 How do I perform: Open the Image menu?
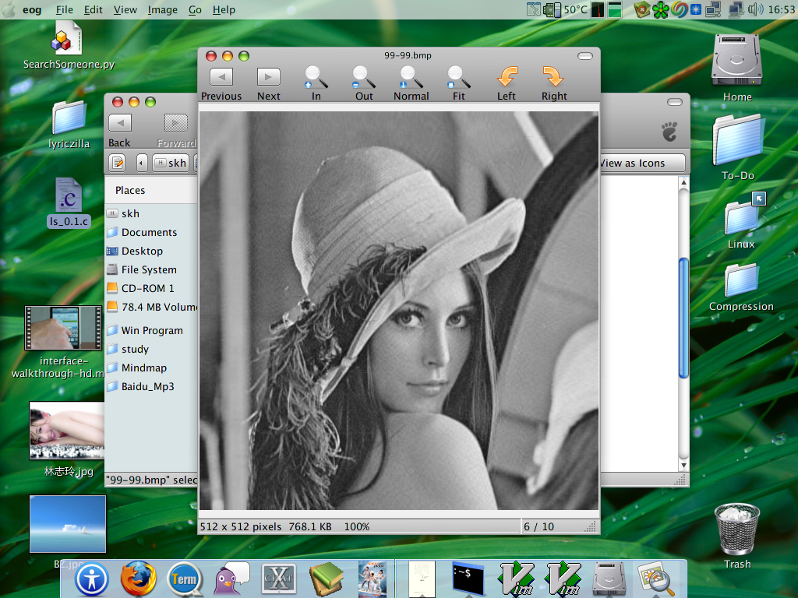click(x=162, y=9)
